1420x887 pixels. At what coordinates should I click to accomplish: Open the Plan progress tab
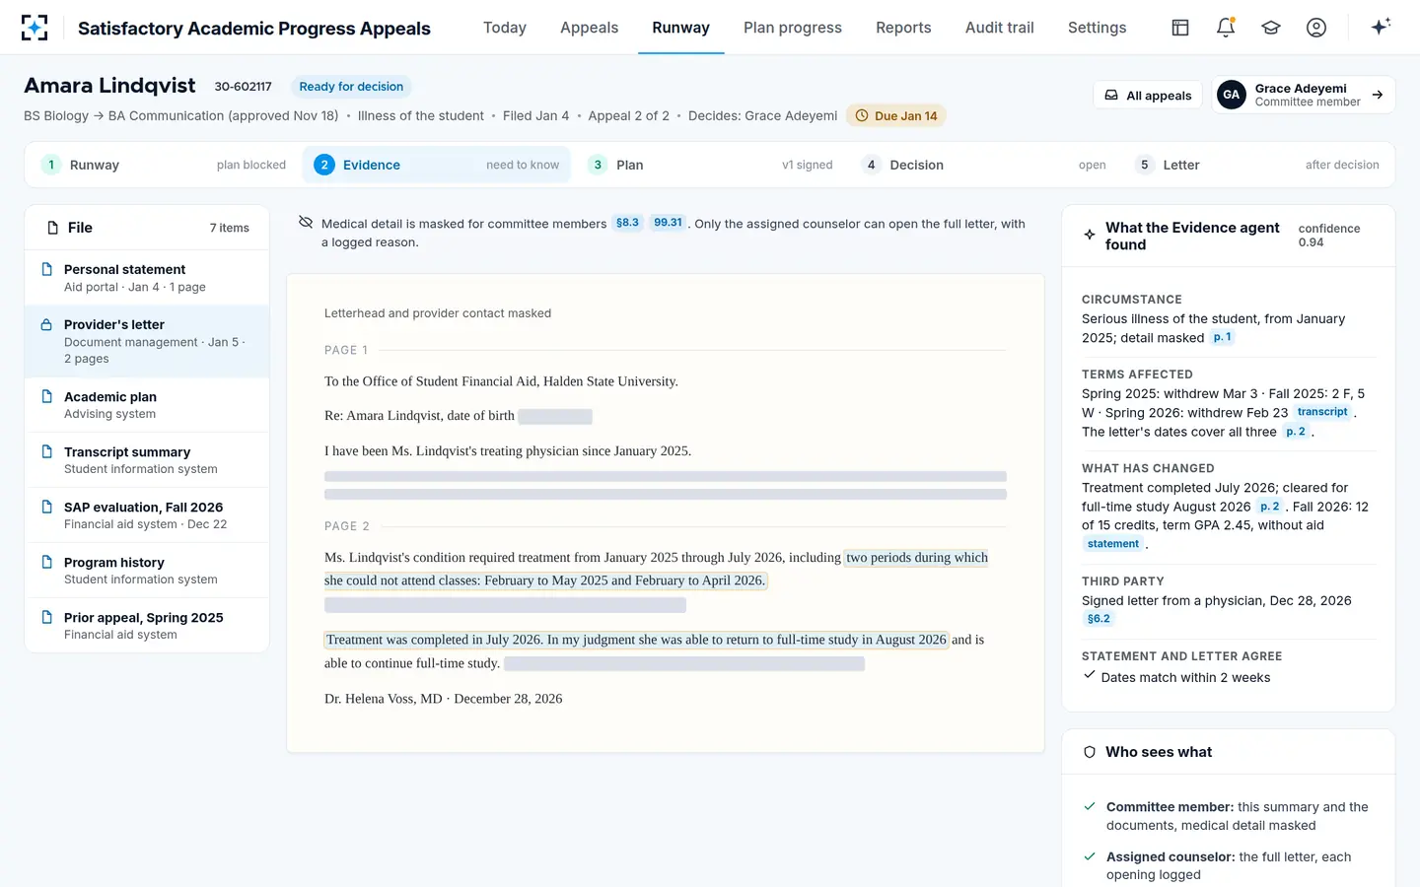coord(793,28)
